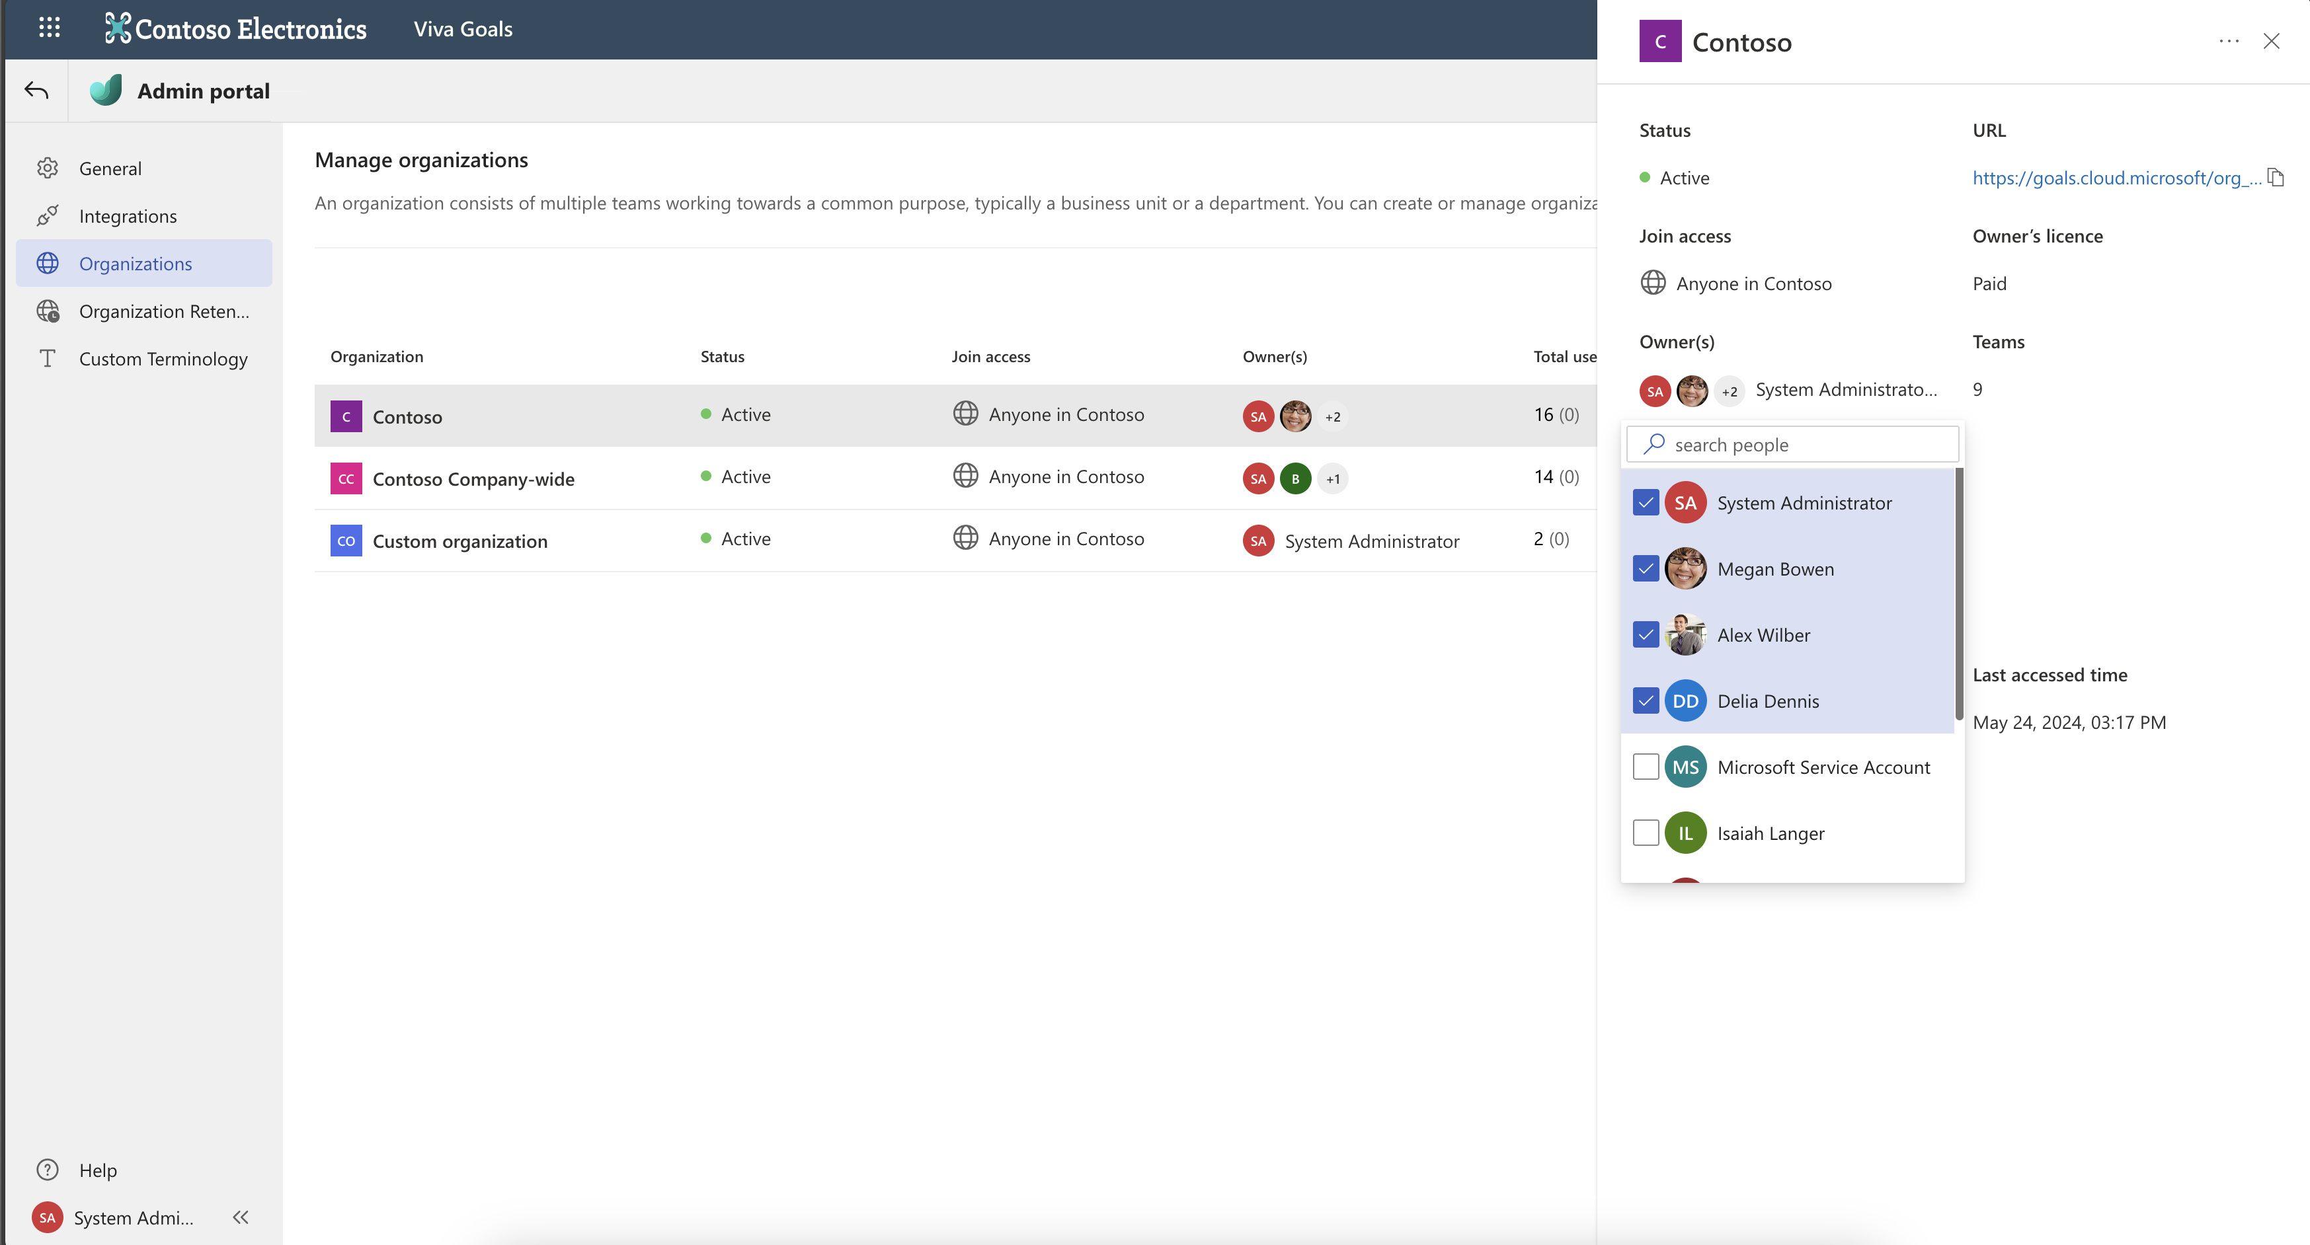Open the General settings menu item
The height and width of the screenshot is (1245, 2310).
(x=110, y=169)
